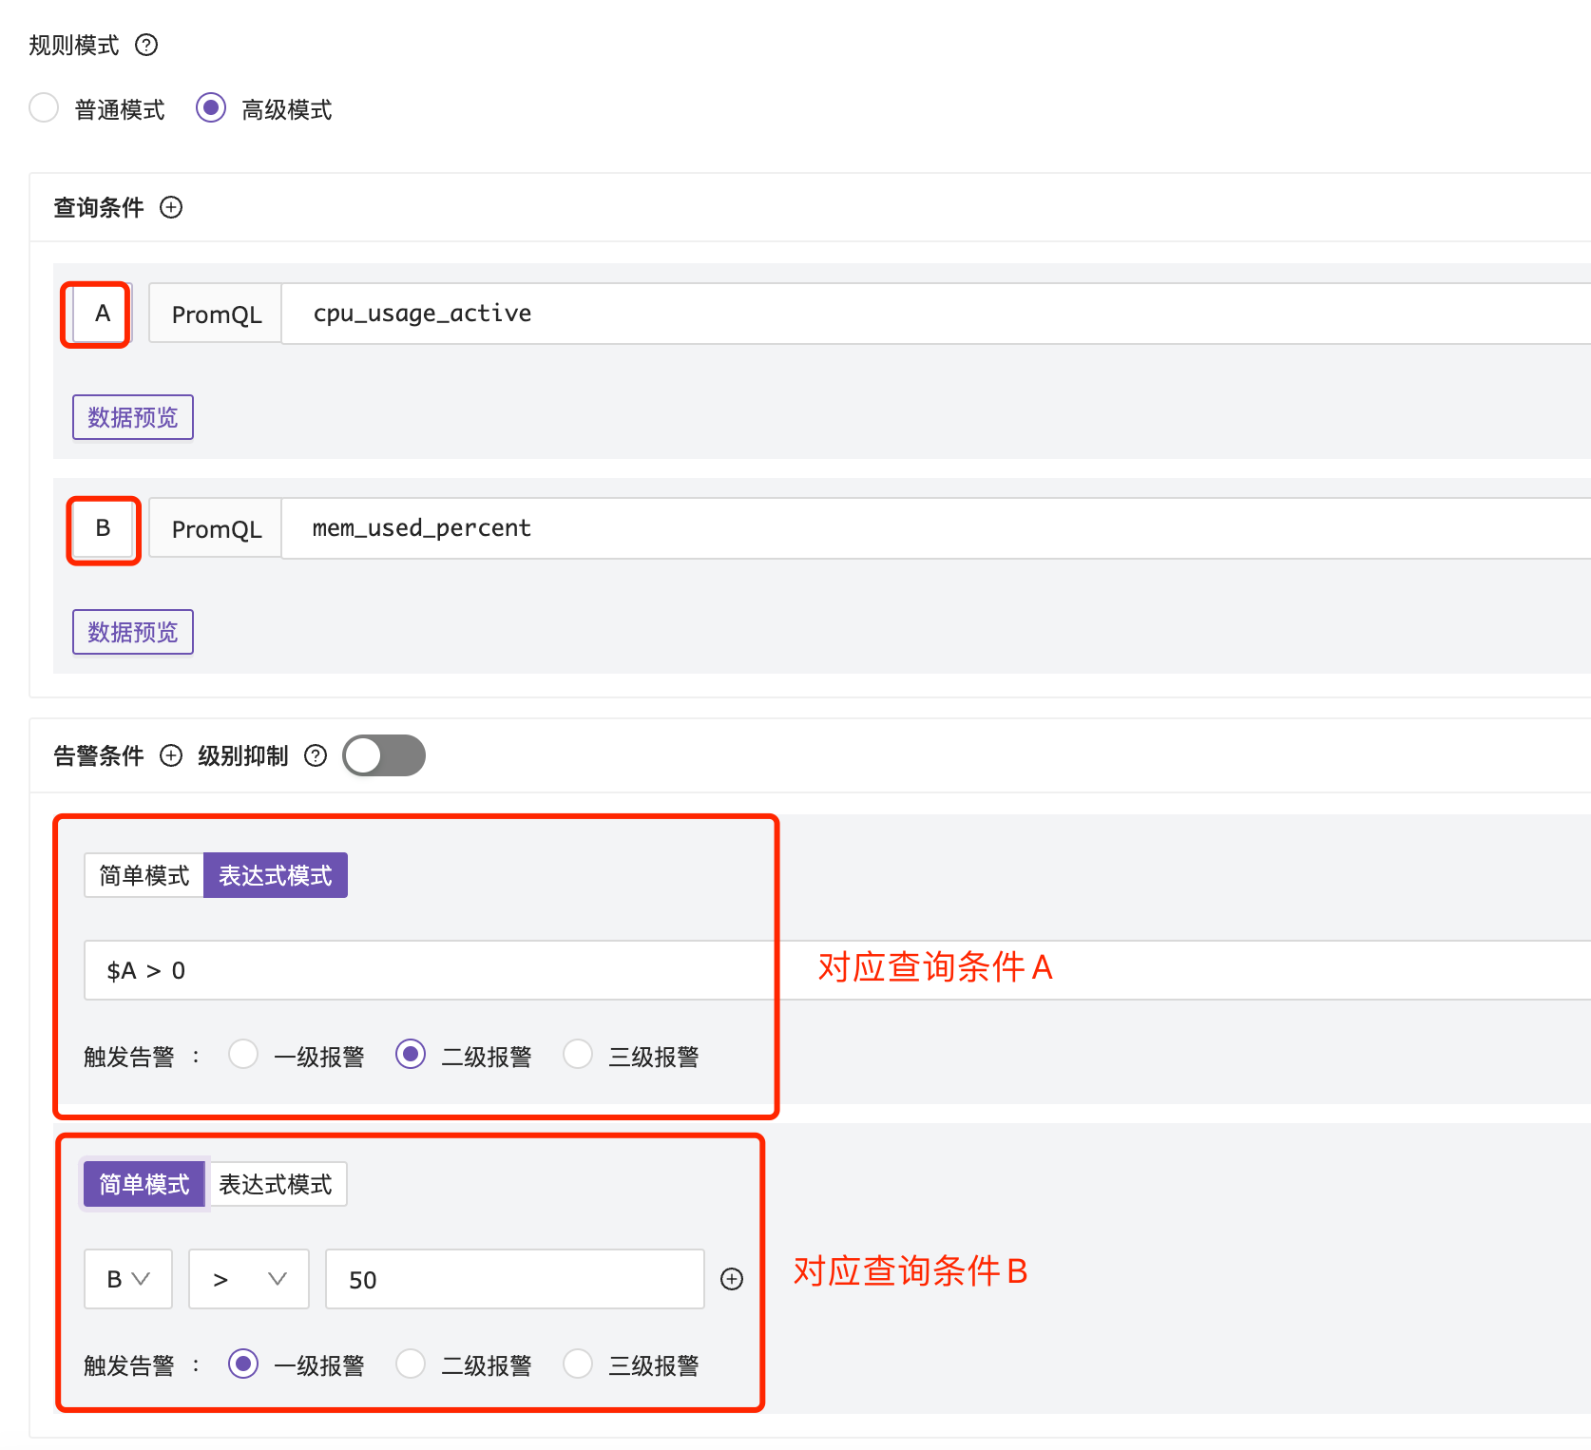1591x1450 pixels.
Task: Edit the cpu_usage_active PromQL input
Action: pyautogui.click(x=936, y=314)
